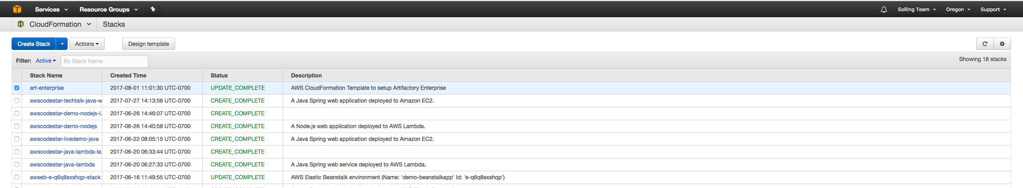The image size is (1023, 188).
Task: Open the Services menu
Action: click(x=51, y=10)
